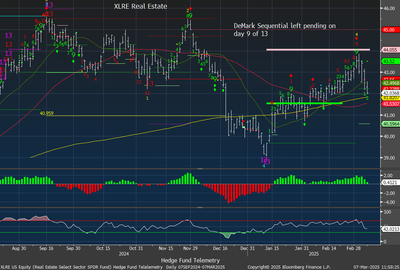Select the 42.0213 oscillator value label
Viewport: 400px width, 270px height.
[x=390, y=229]
